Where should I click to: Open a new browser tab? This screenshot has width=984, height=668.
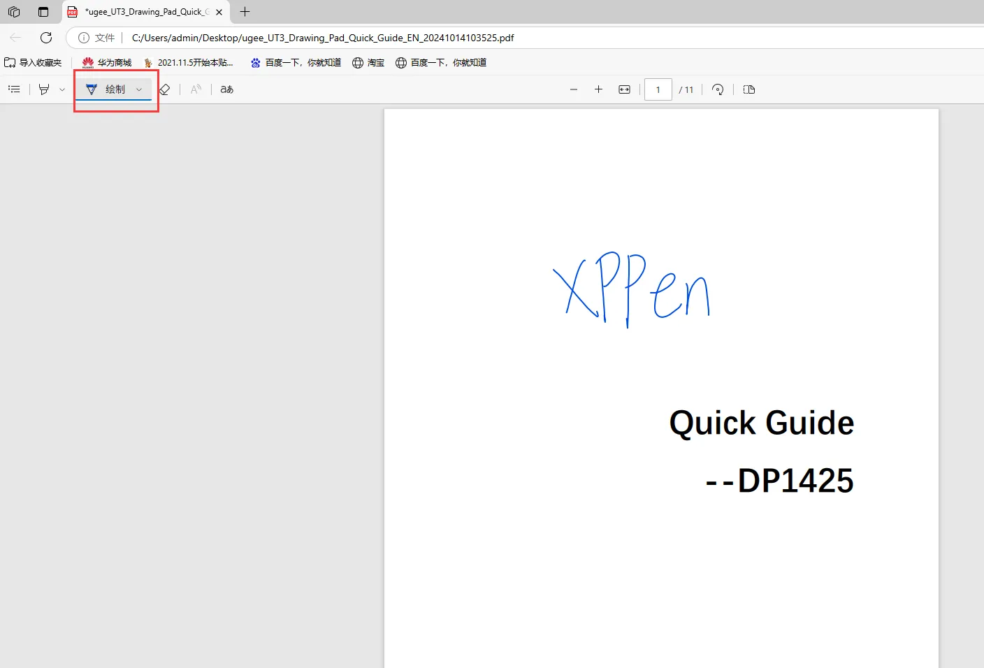(245, 12)
